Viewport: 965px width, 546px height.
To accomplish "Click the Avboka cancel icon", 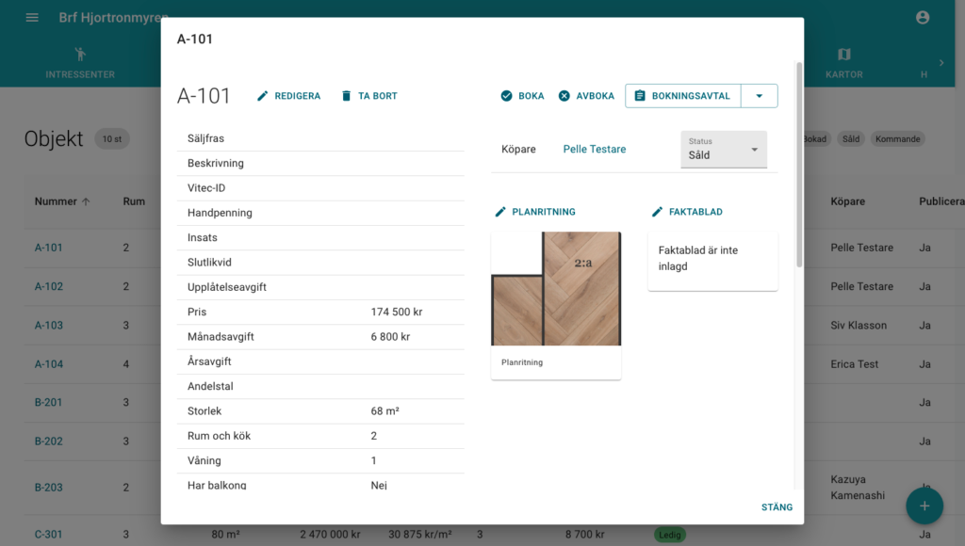I will 564,96.
